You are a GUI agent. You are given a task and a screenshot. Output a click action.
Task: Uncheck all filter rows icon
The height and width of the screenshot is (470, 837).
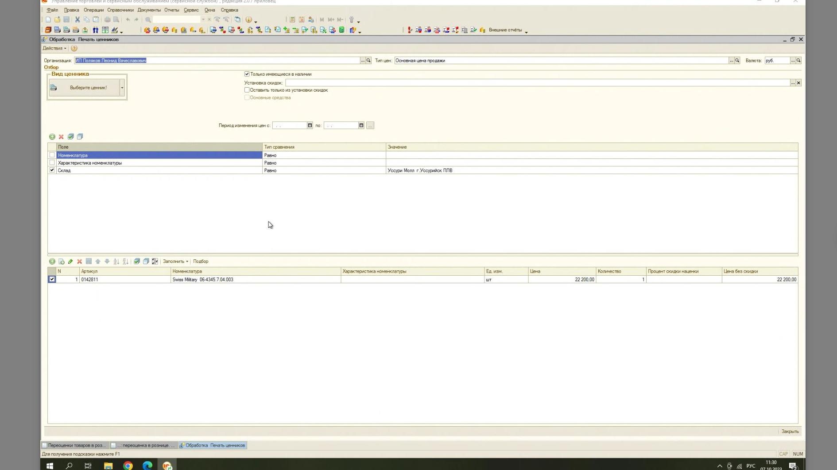click(x=80, y=137)
